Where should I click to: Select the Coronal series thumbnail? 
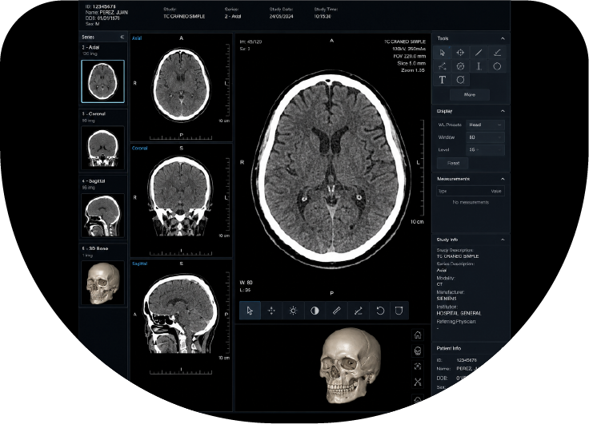point(102,148)
